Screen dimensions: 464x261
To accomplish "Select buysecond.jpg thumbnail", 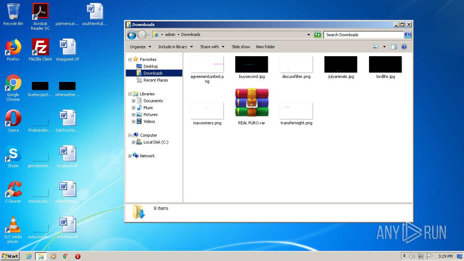I will [x=252, y=67].
